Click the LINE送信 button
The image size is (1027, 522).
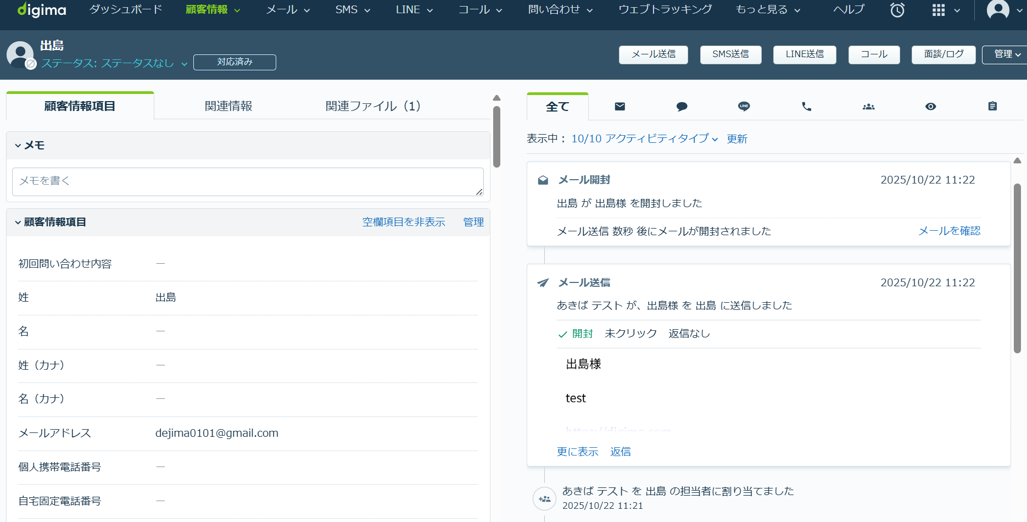coord(805,54)
